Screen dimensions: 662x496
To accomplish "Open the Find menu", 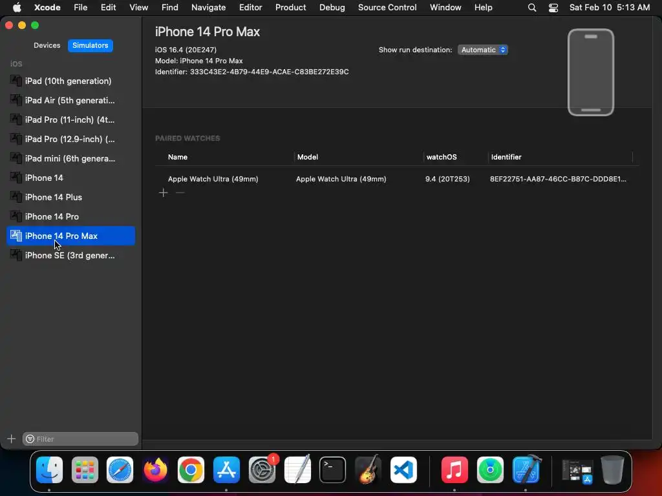I will pos(170,8).
